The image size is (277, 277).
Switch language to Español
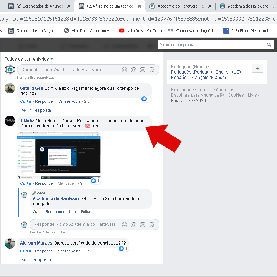179,78
